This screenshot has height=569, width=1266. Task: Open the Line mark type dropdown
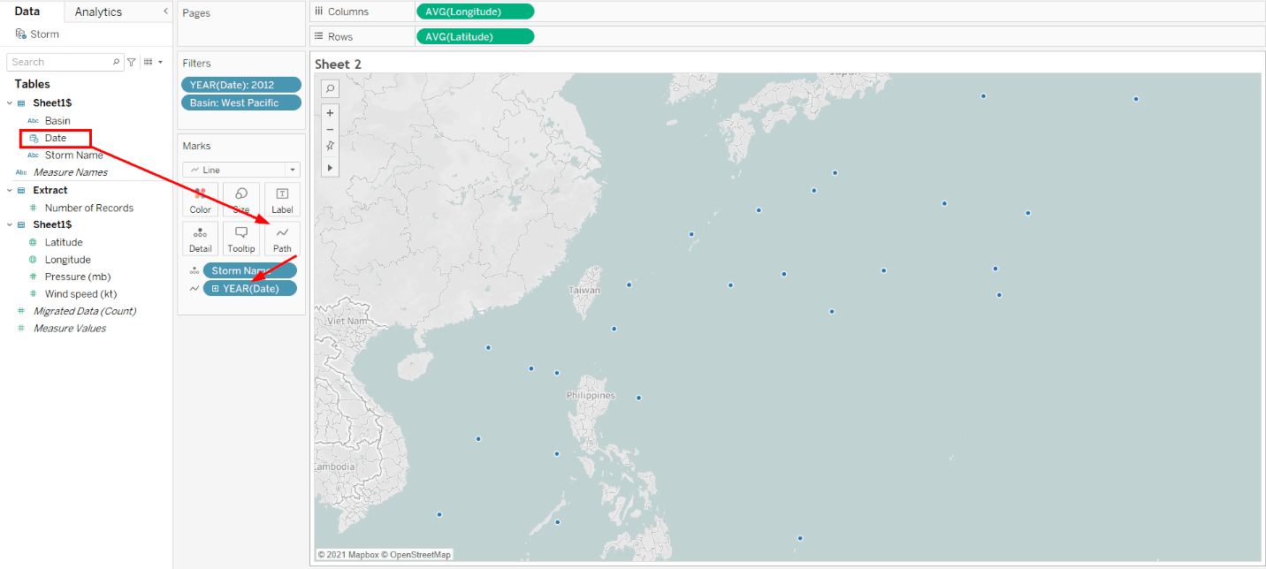point(240,169)
